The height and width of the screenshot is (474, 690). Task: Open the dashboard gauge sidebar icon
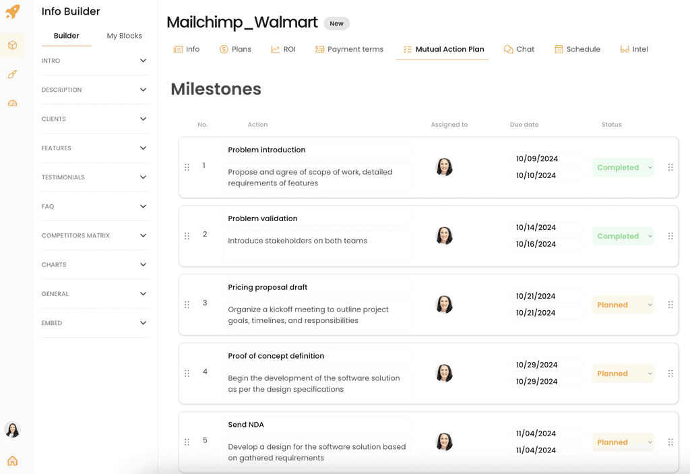coord(12,103)
